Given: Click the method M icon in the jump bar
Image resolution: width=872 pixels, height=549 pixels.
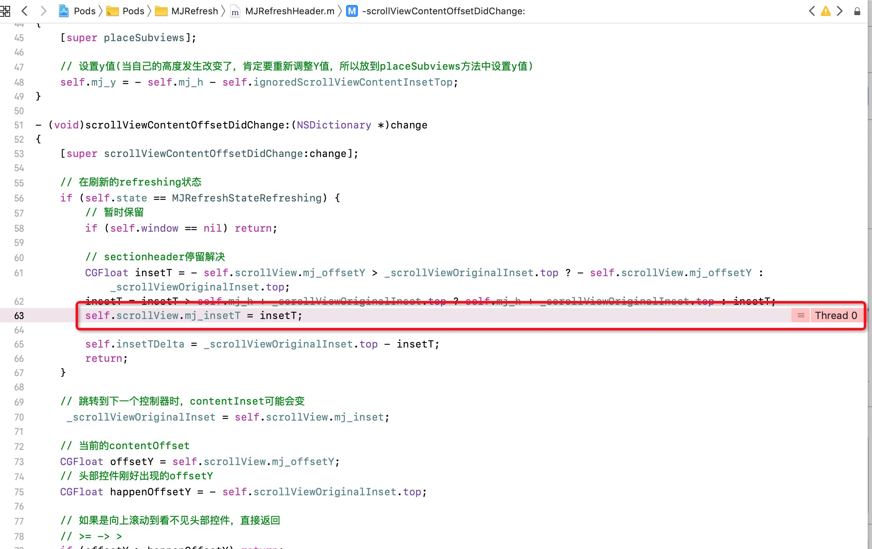Looking at the screenshot, I should [352, 11].
